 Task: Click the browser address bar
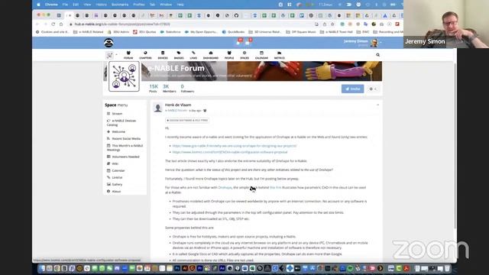(190, 24)
